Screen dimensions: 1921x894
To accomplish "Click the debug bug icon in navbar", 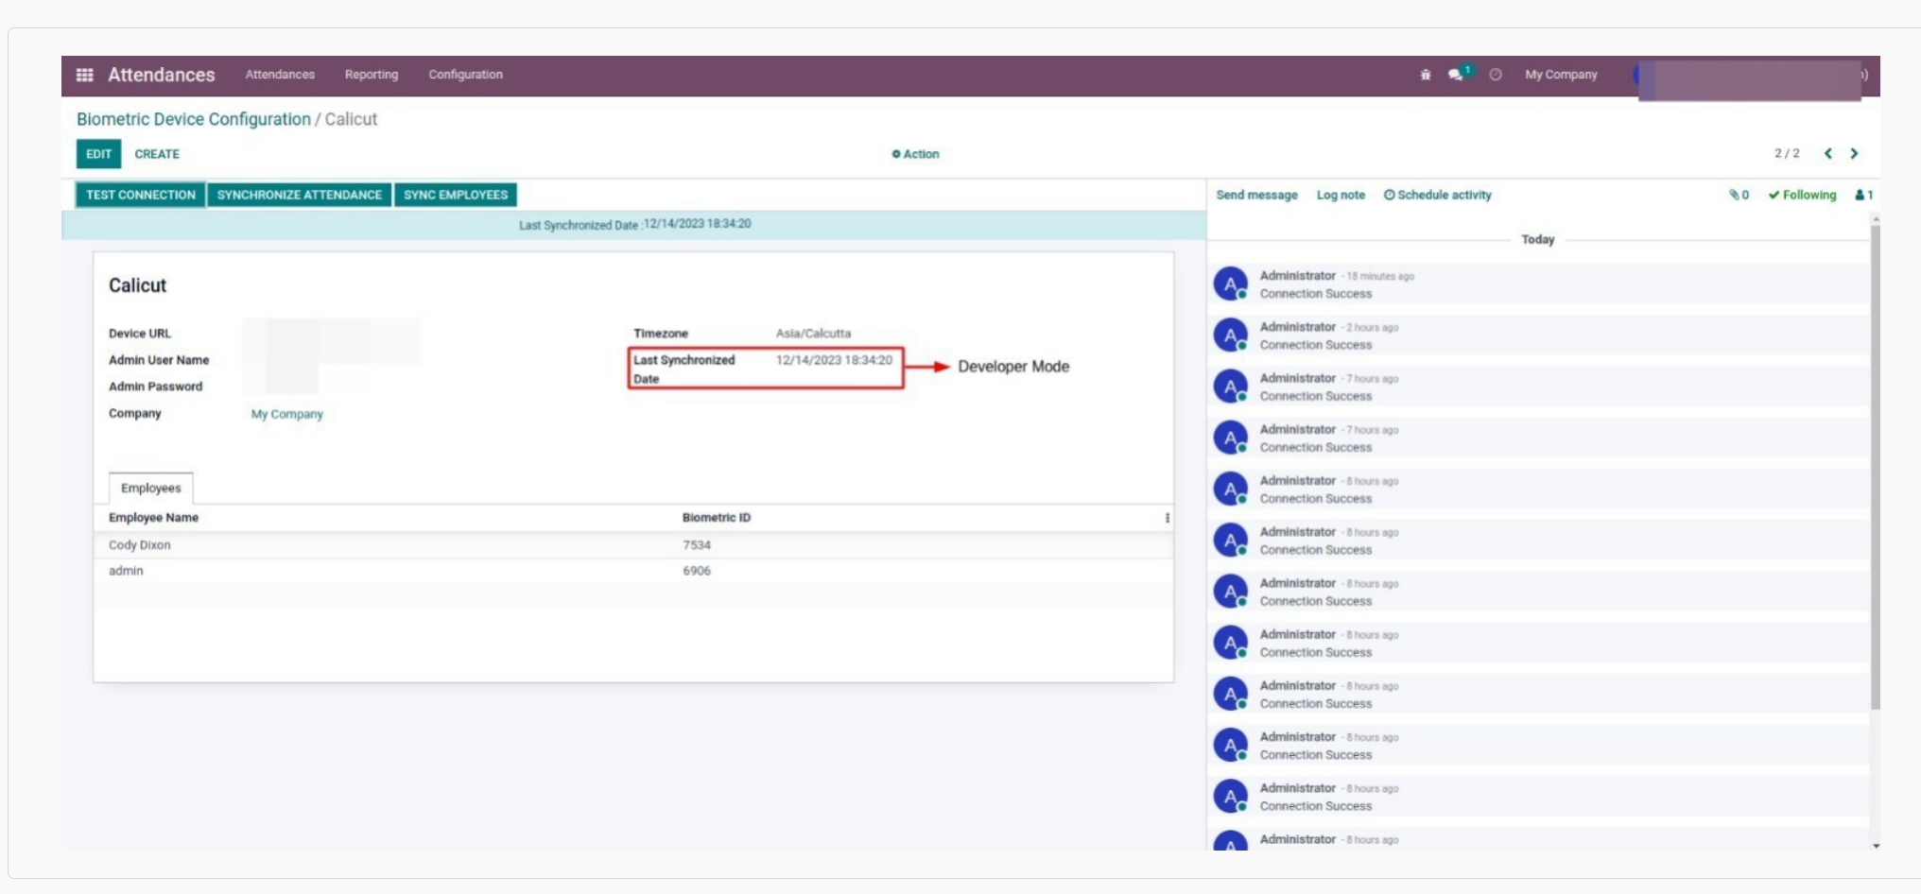I will coord(1426,75).
